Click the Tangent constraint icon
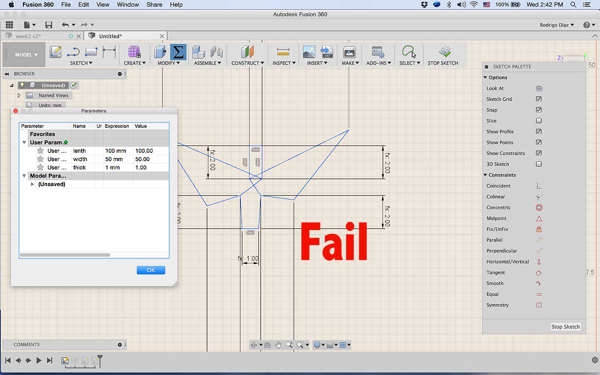The image size is (600, 375). pos(539,272)
